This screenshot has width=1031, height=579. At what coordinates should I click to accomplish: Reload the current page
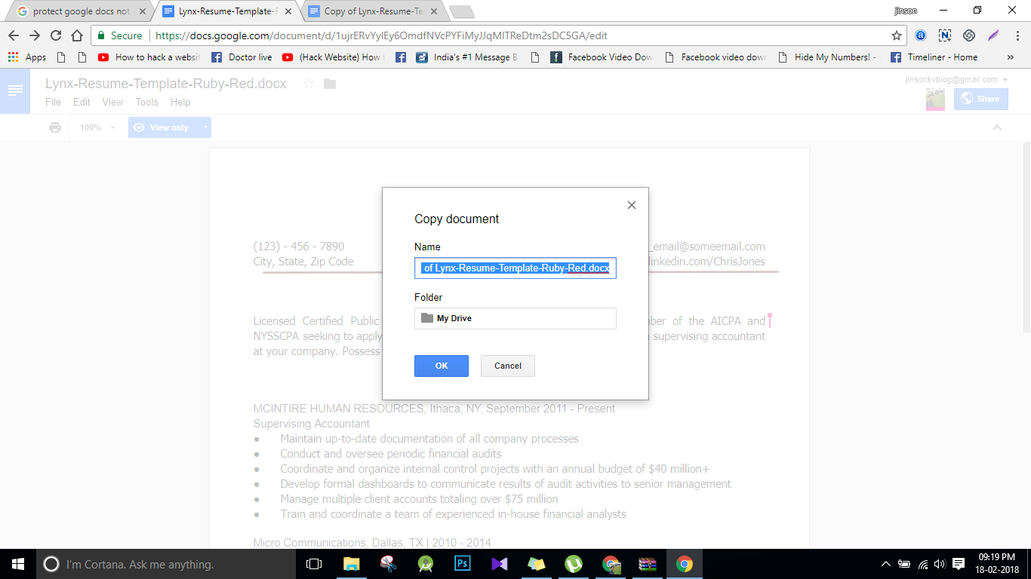[56, 35]
